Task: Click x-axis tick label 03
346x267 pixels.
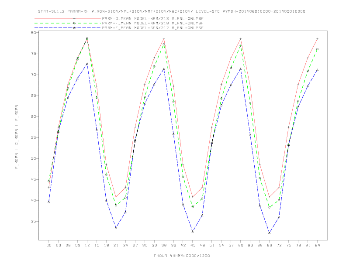Action: click(x=58, y=245)
